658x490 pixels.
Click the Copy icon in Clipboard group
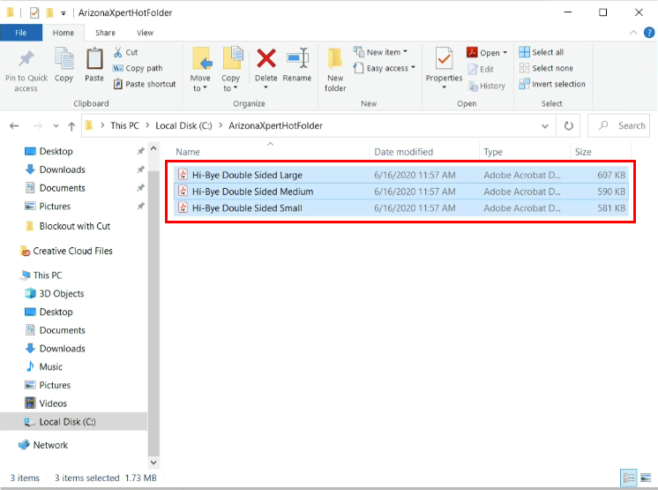pos(64,61)
